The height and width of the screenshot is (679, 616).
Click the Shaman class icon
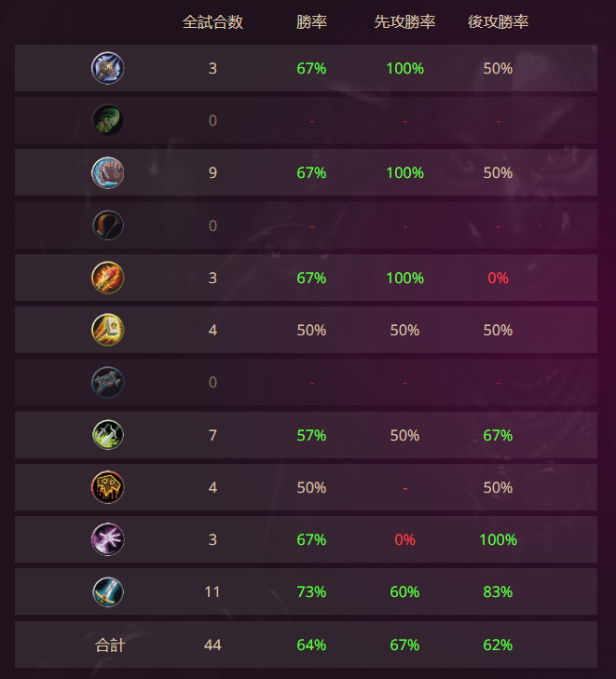coord(108,487)
